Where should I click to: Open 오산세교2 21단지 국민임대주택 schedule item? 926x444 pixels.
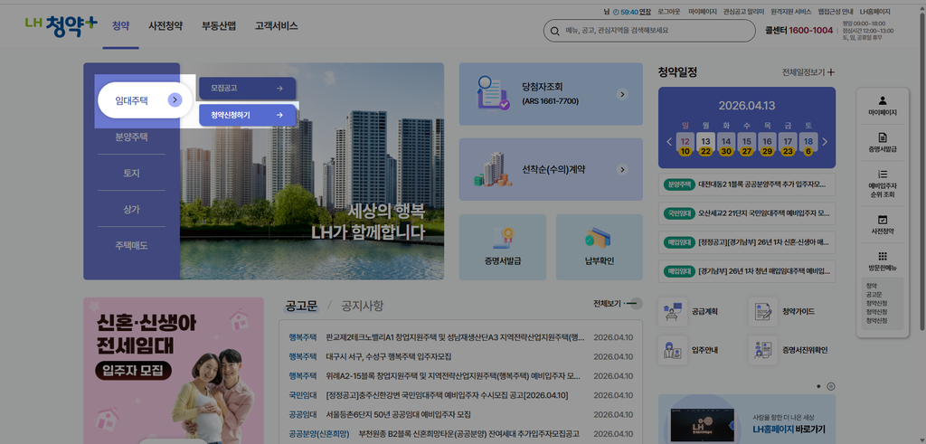(747, 213)
